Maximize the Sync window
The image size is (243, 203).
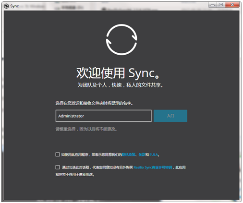[221, 5]
